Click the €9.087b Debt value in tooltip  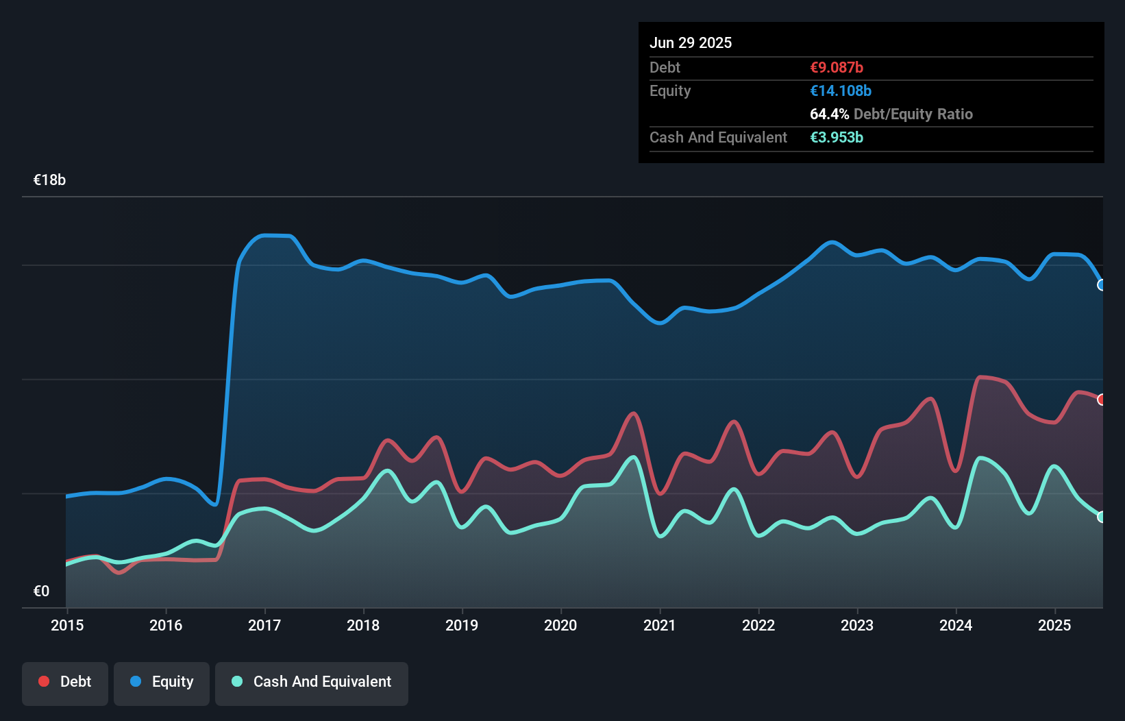pyautogui.click(x=837, y=68)
